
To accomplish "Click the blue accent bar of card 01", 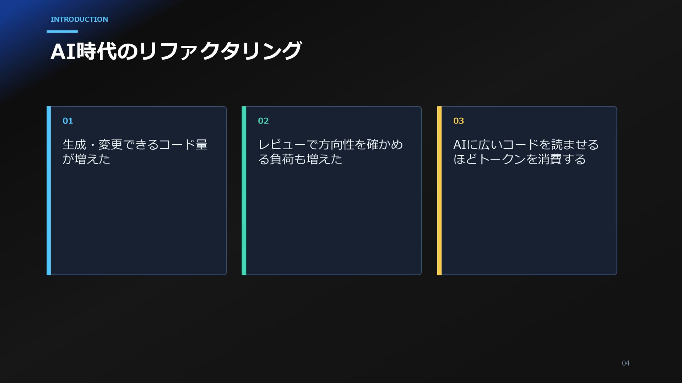I will [x=49, y=190].
